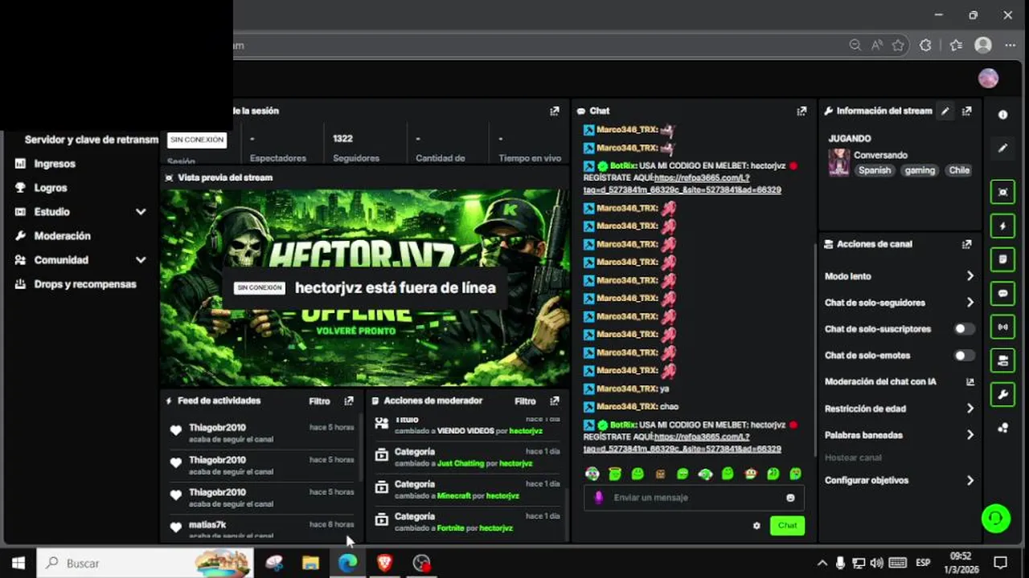
Task: Click the Windows taskbar Buscar box
Action: (x=146, y=563)
